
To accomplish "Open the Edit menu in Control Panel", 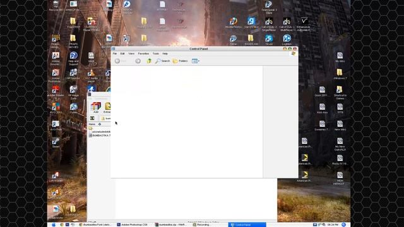I will click(122, 54).
